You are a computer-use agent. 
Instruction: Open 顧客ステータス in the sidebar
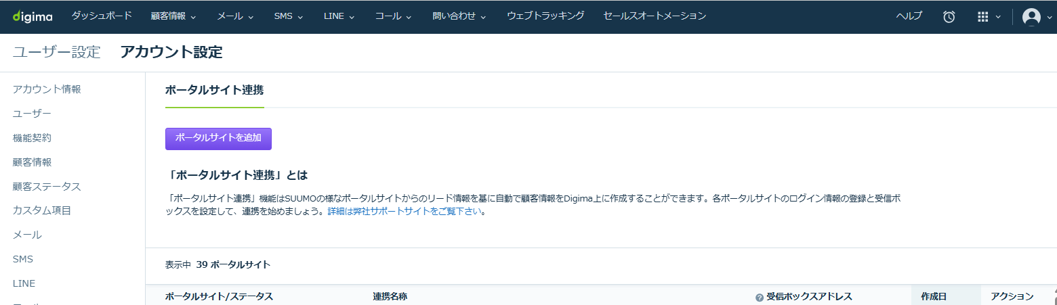(47, 187)
